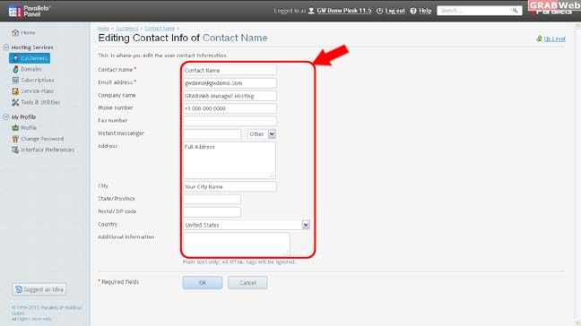Image resolution: width=581 pixels, height=326 pixels.
Task: Click the Cancel button
Action: 247,283
